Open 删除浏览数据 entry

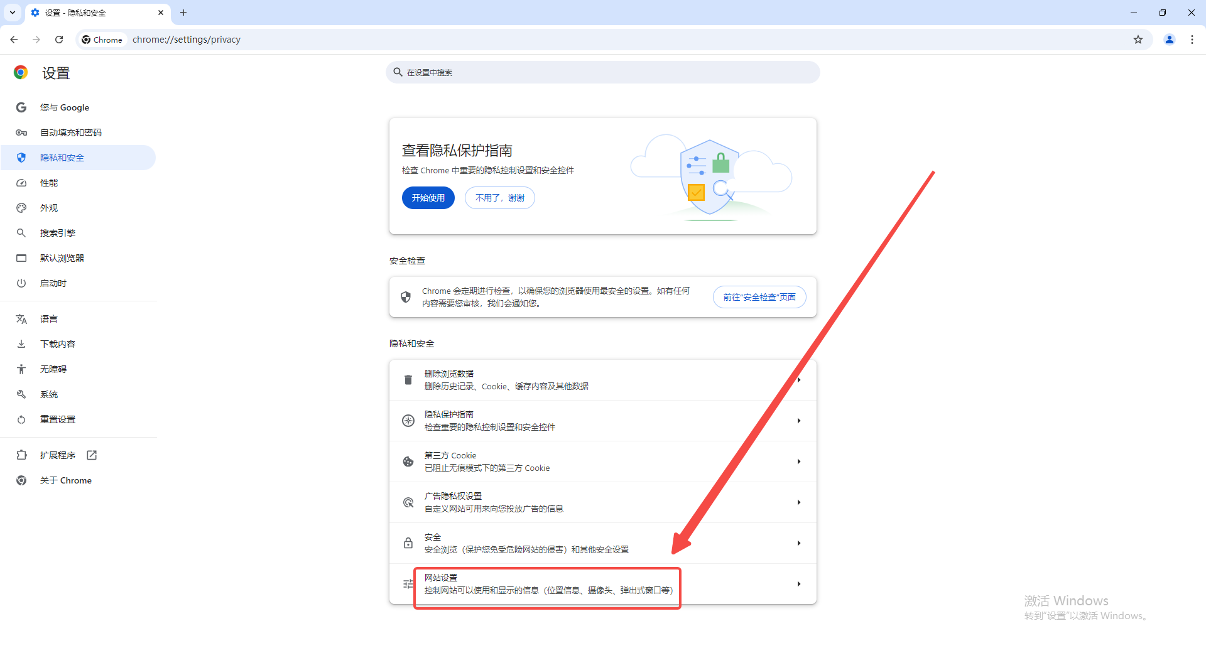(603, 380)
